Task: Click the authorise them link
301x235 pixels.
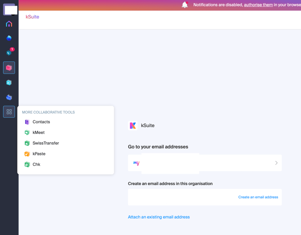Action: click(x=258, y=5)
